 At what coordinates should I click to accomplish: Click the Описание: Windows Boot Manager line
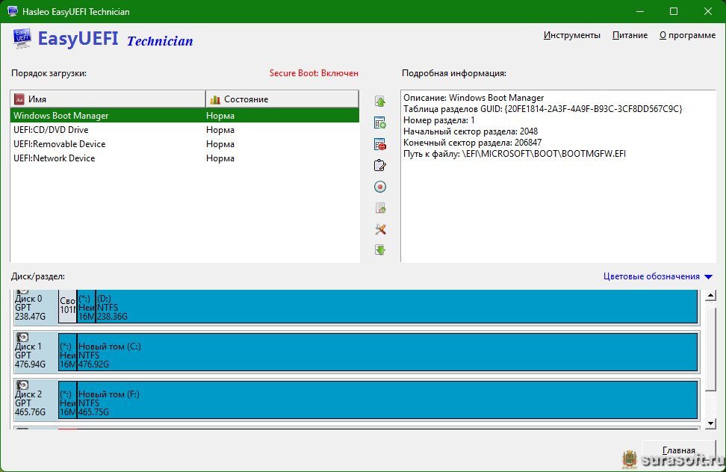pyautogui.click(x=474, y=98)
